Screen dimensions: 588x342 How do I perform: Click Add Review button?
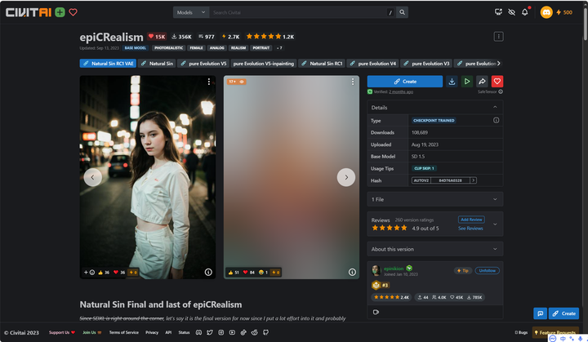(471, 220)
